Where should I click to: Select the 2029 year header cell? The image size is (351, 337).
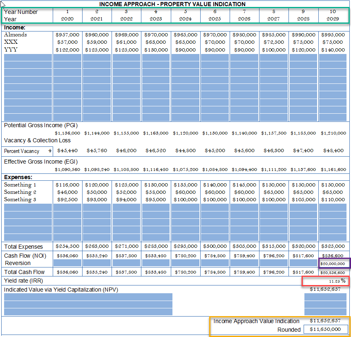click(x=333, y=19)
